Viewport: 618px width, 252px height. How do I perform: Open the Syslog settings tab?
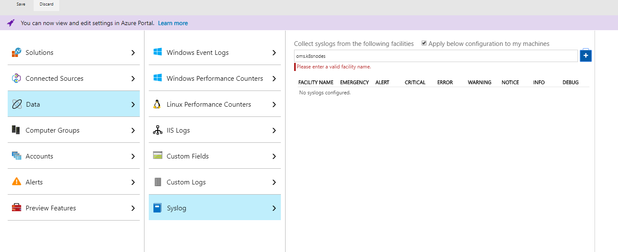215,208
